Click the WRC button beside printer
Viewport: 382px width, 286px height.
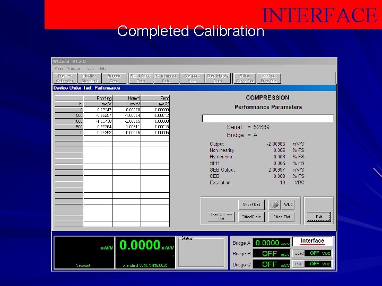coord(288,204)
